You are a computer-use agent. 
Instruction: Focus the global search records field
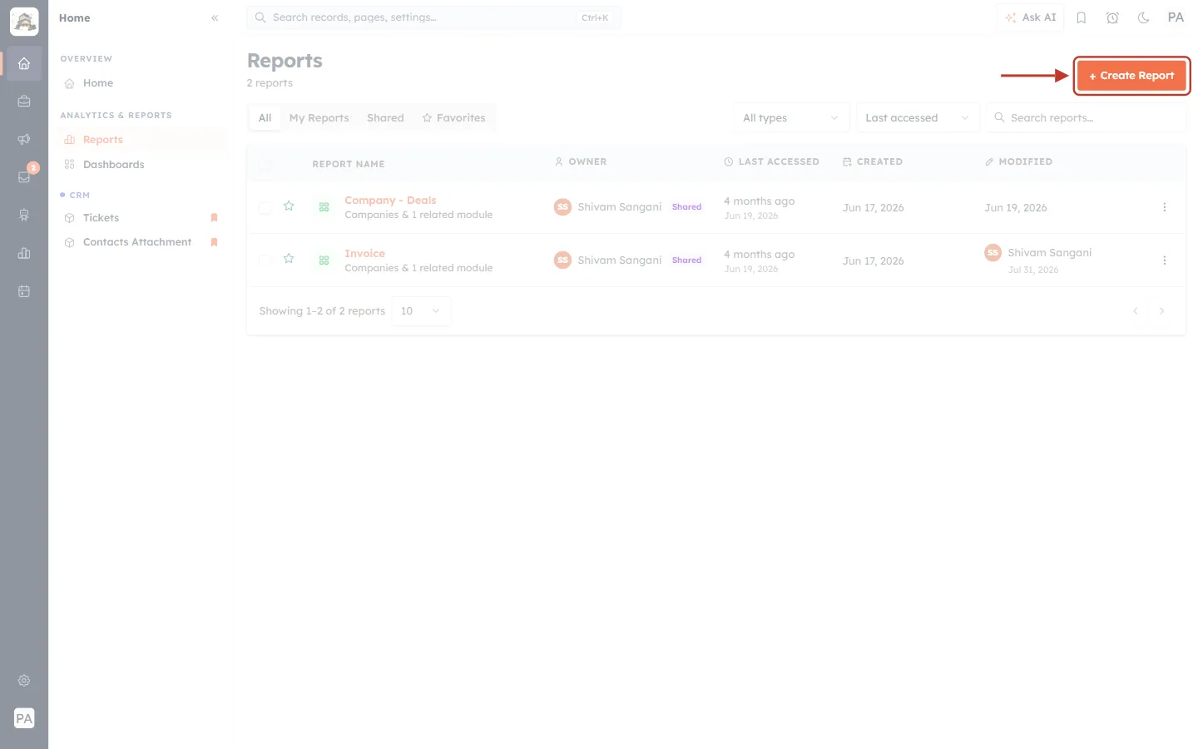click(x=433, y=17)
